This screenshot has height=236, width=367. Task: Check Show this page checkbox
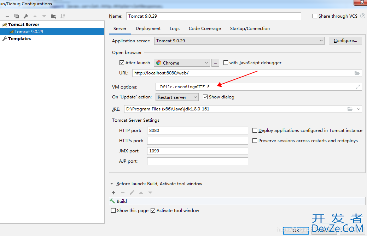tap(113, 210)
